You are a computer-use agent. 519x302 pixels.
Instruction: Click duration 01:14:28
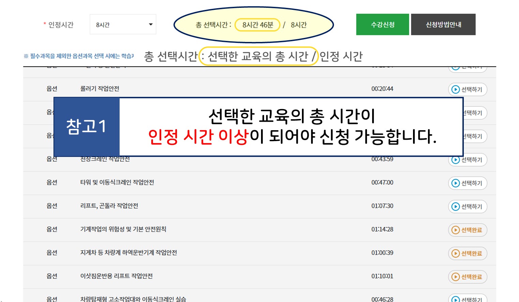pyautogui.click(x=382, y=229)
